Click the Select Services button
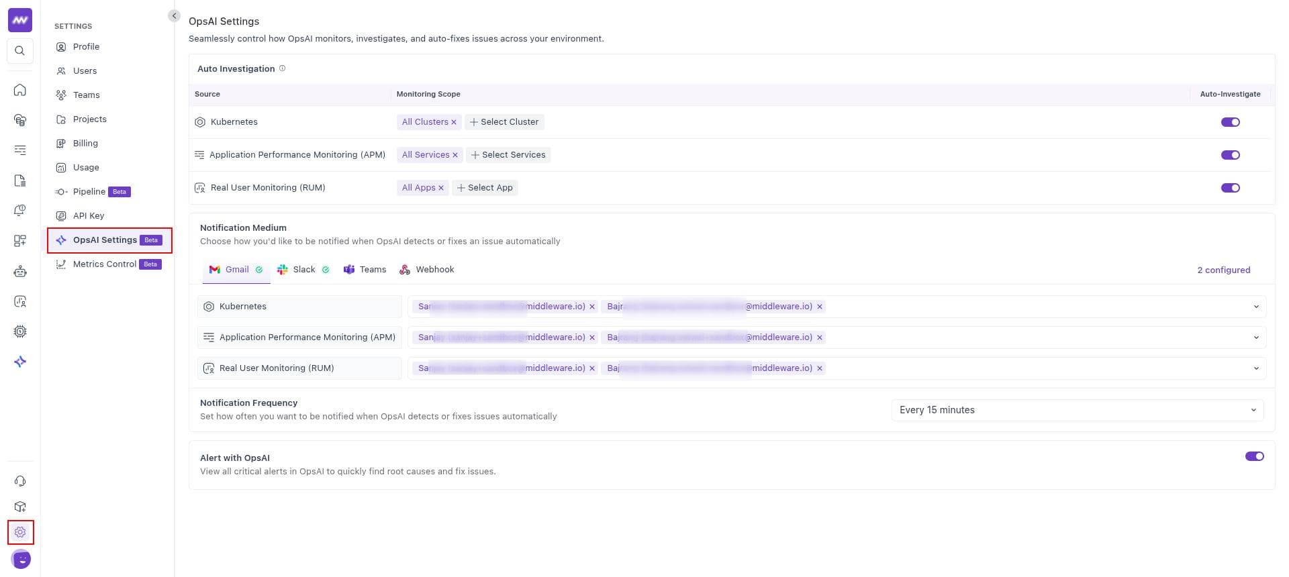The height and width of the screenshot is (577, 1289). [x=508, y=155]
